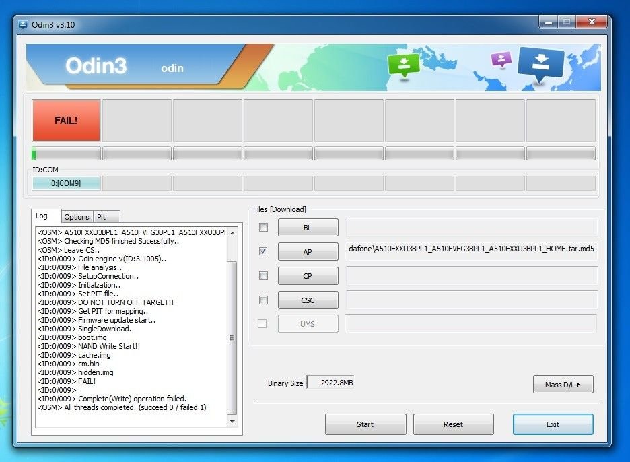Image resolution: width=630 pixels, height=462 pixels.
Task: Click log line 'SingleDownload.'
Action: (84, 329)
